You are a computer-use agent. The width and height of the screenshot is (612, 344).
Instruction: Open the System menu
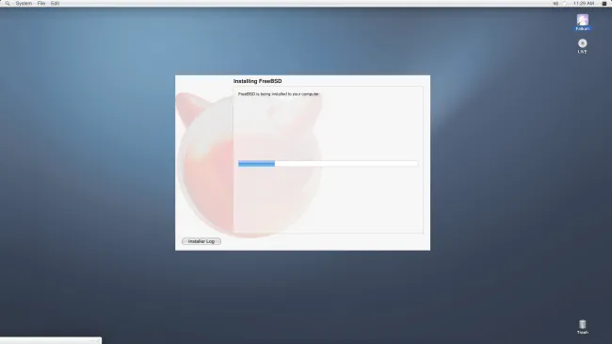click(x=24, y=3)
